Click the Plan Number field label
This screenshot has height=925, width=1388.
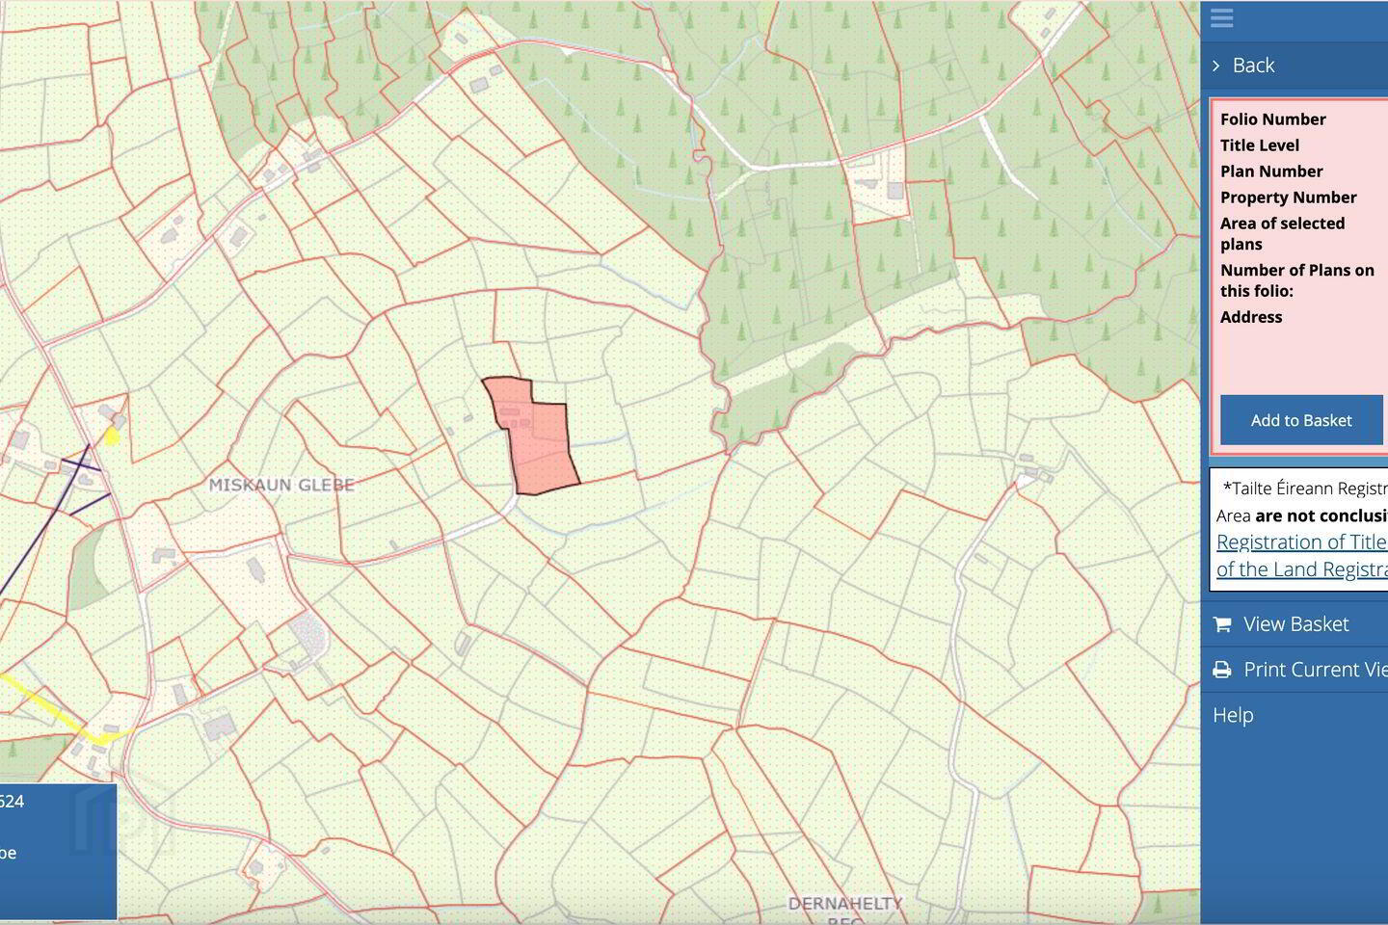click(x=1271, y=172)
